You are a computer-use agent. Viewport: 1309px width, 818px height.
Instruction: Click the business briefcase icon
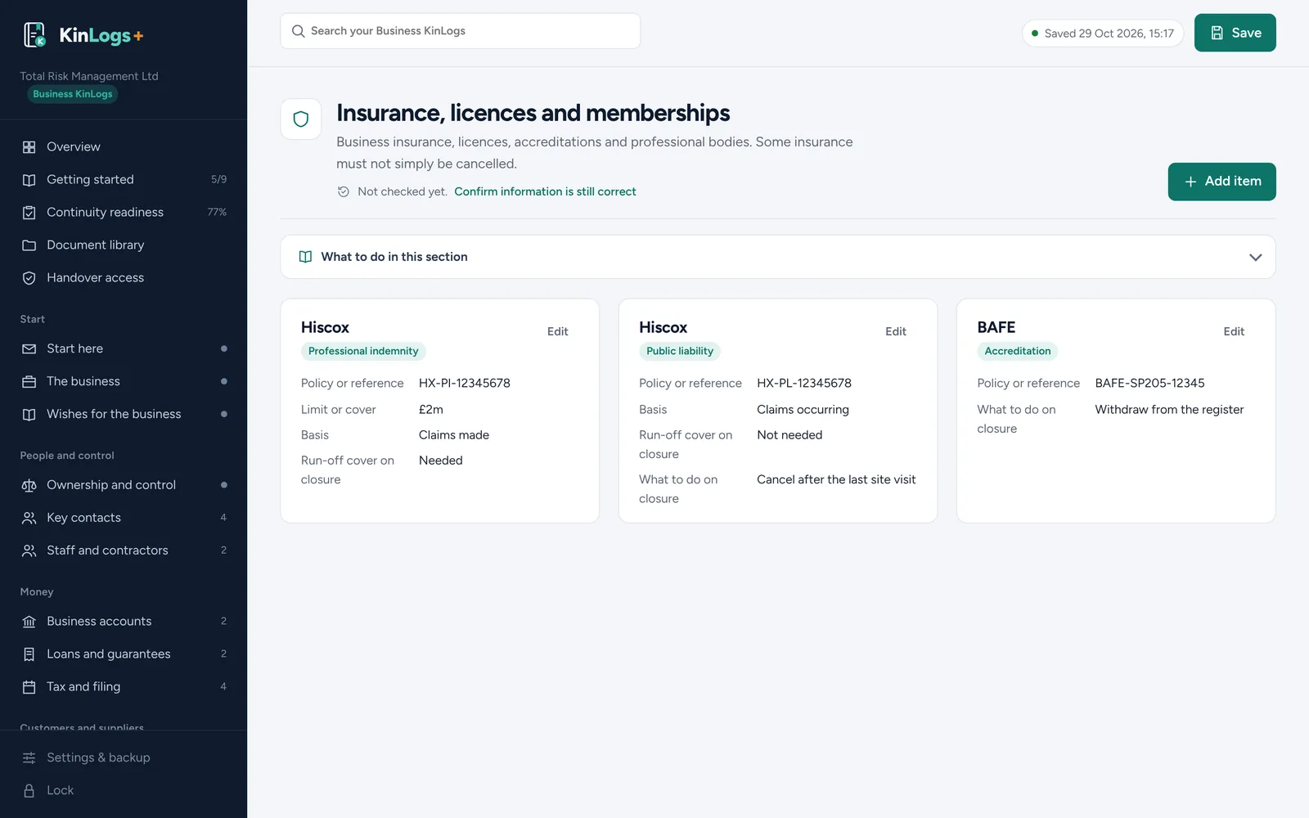click(x=29, y=381)
